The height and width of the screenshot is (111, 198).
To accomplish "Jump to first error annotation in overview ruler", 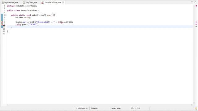I will click(x=196, y=22).
